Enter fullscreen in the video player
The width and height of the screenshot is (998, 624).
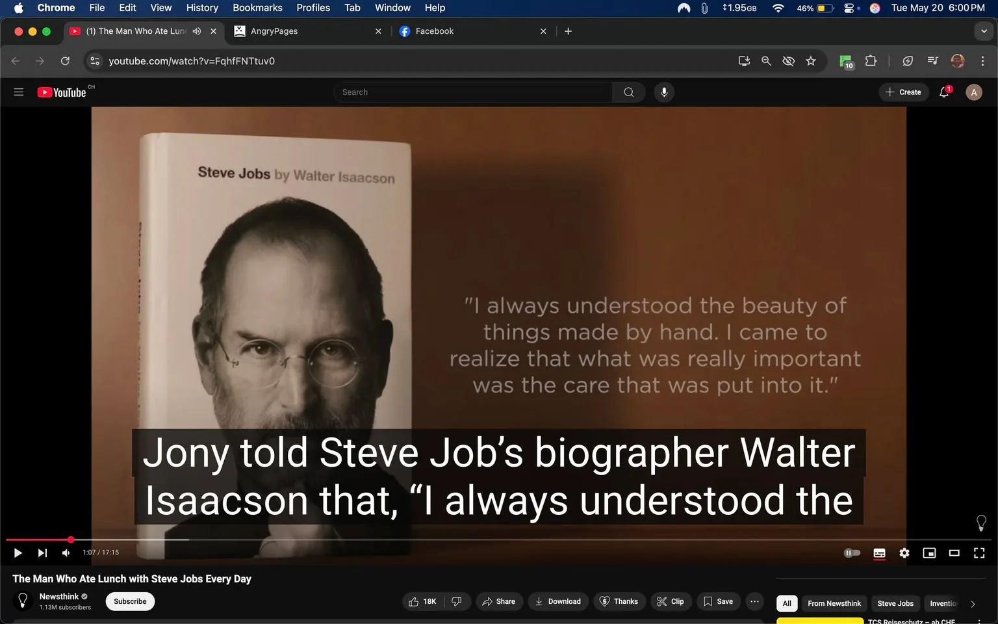pyautogui.click(x=979, y=553)
